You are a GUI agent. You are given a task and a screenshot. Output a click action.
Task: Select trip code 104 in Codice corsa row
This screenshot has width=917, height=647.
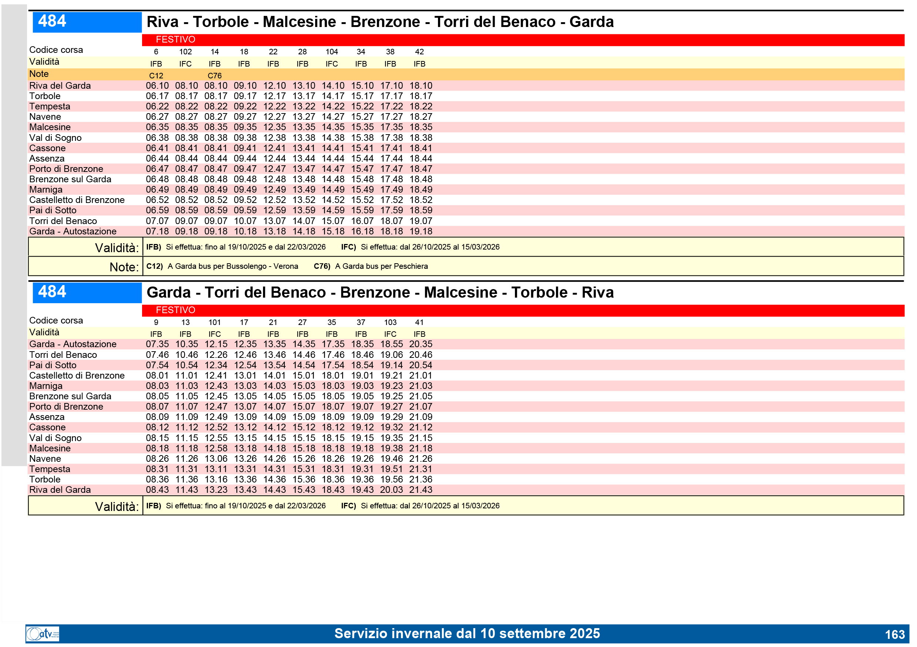point(331,51)
